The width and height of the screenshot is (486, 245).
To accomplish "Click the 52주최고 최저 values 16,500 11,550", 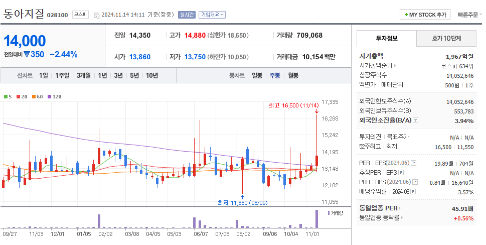I will [x=454, y=147].
